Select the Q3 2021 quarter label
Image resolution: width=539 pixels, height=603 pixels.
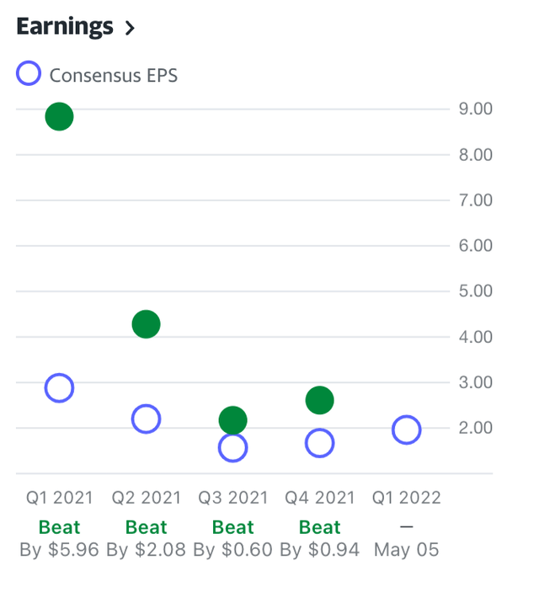232,498
